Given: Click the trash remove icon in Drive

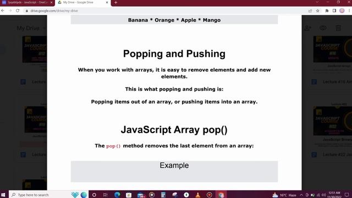Looking at the screenshot, I should point(338,28).
